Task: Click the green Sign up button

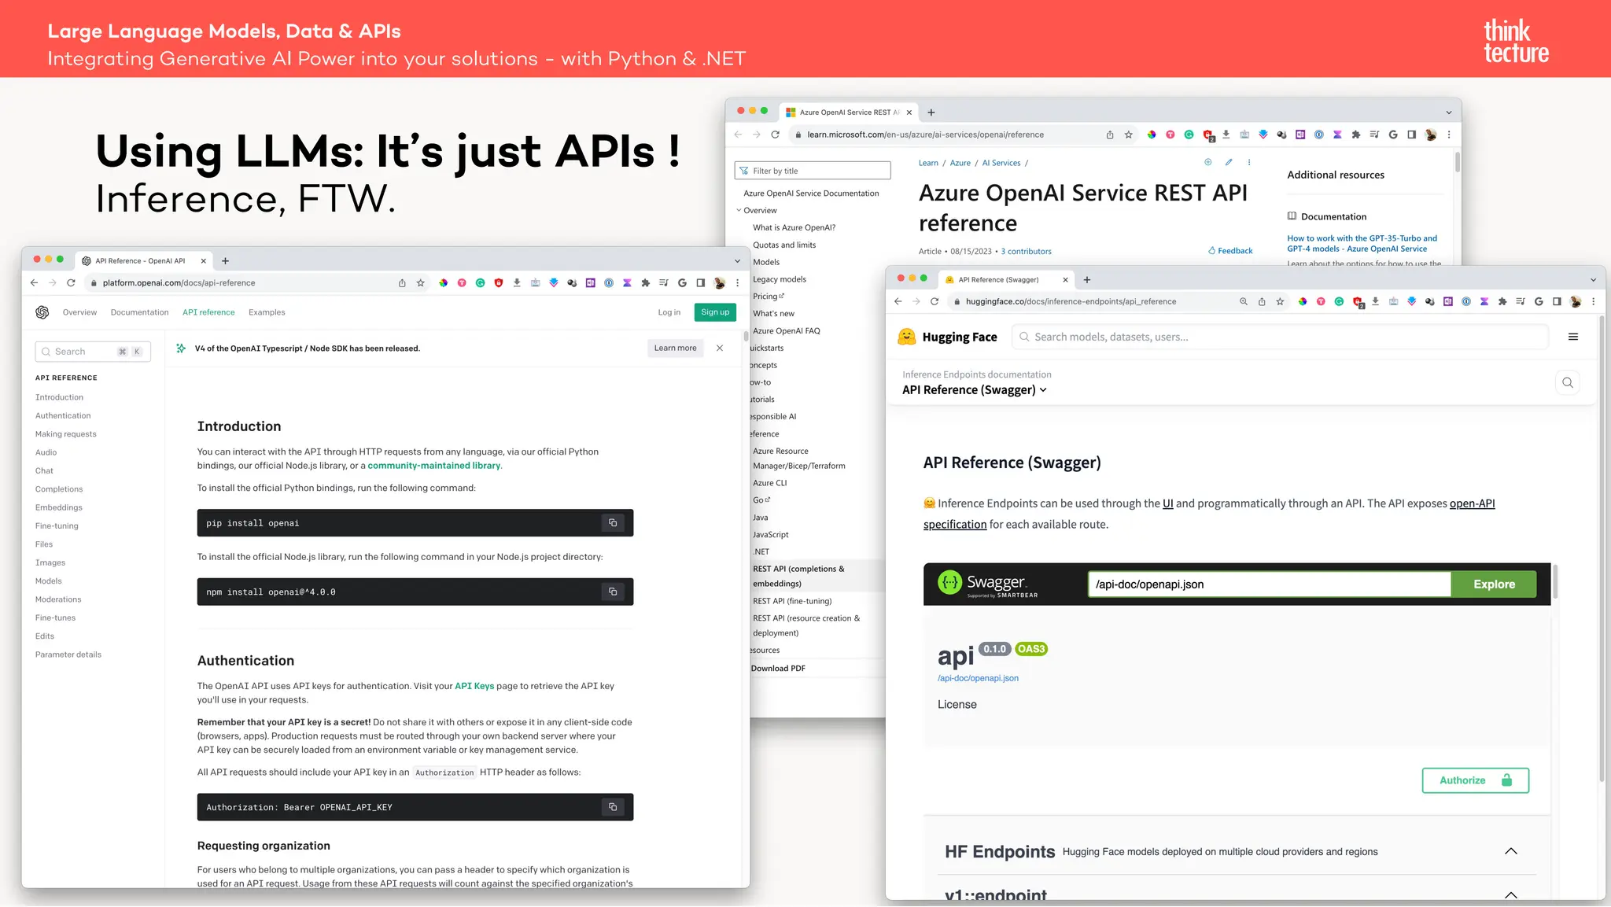Action: [715, 312]
